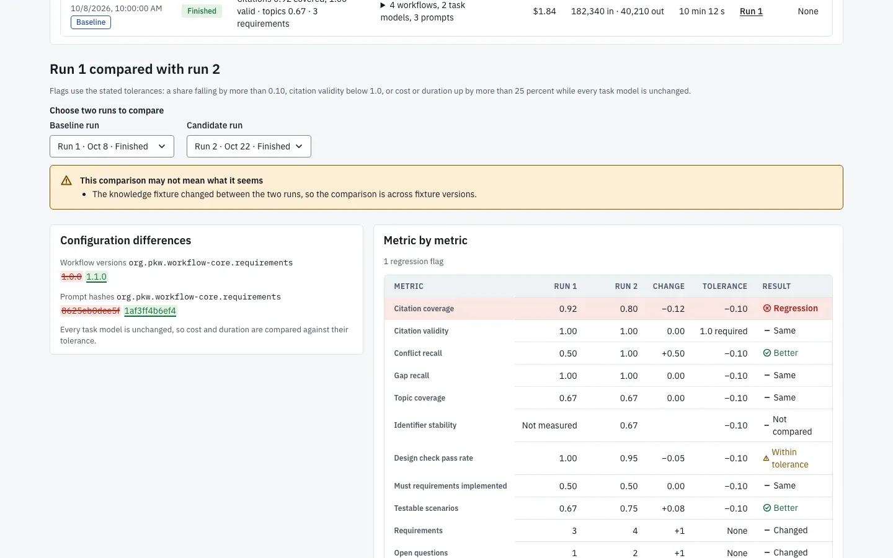This screenshot has height=558, width=893.
Task: Click the Finished status badge
Action: (202, 11)
